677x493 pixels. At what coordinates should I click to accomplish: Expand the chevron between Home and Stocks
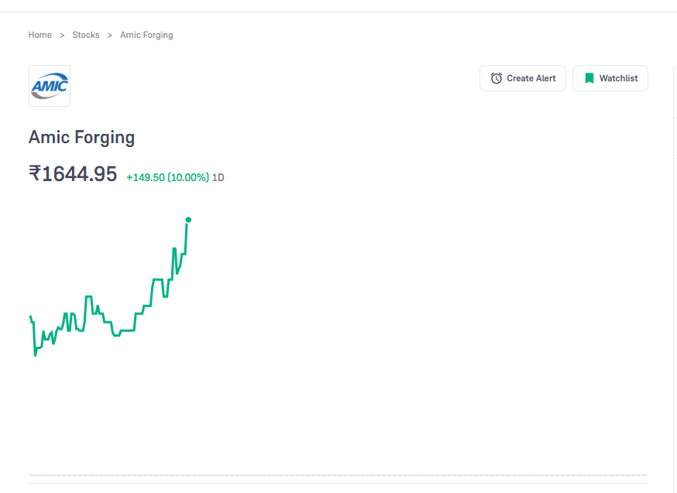(61, 35)
